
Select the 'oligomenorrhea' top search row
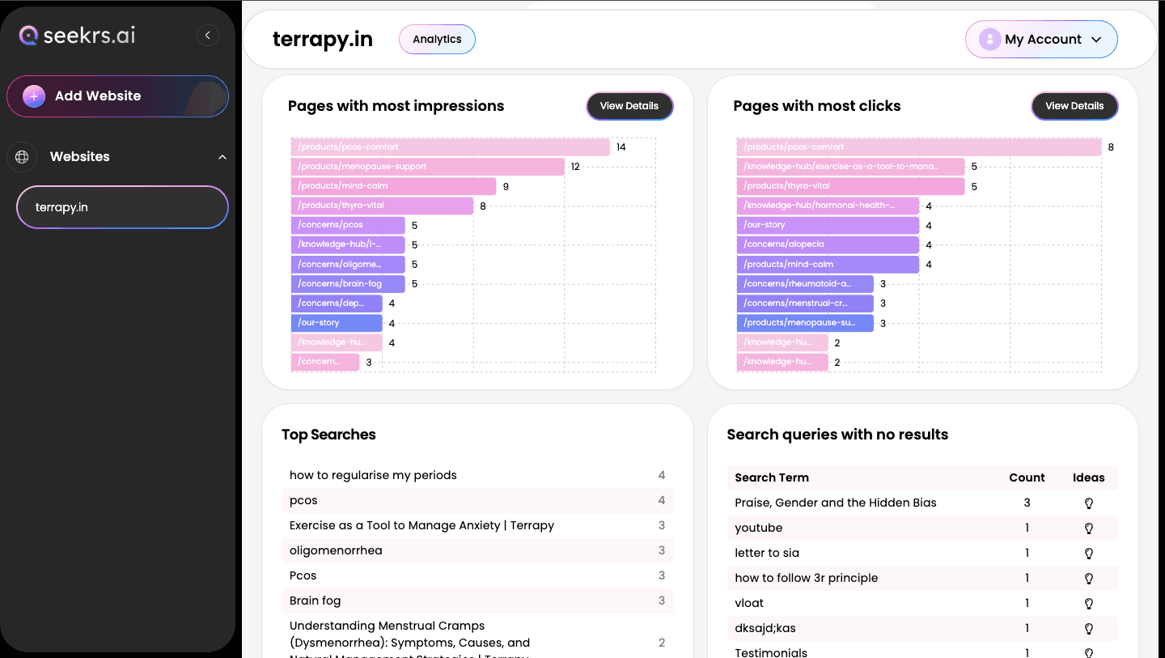click(477, 550)
